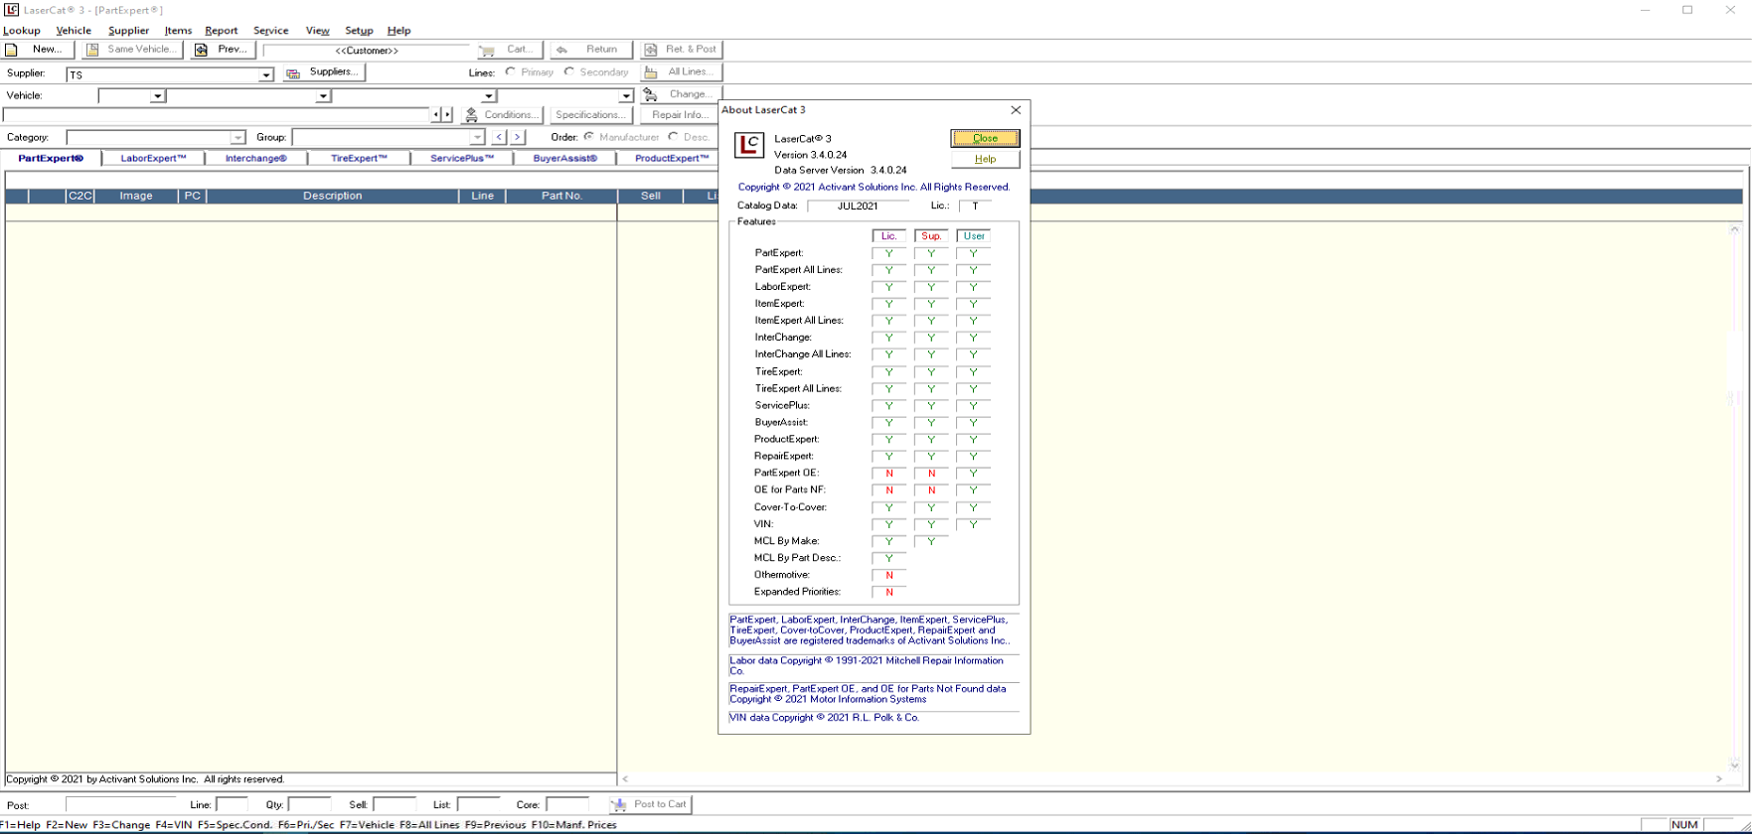The image size is (1752, 834).
Task: Switch to the Interchange tab
Action: [x=255, y=159]
